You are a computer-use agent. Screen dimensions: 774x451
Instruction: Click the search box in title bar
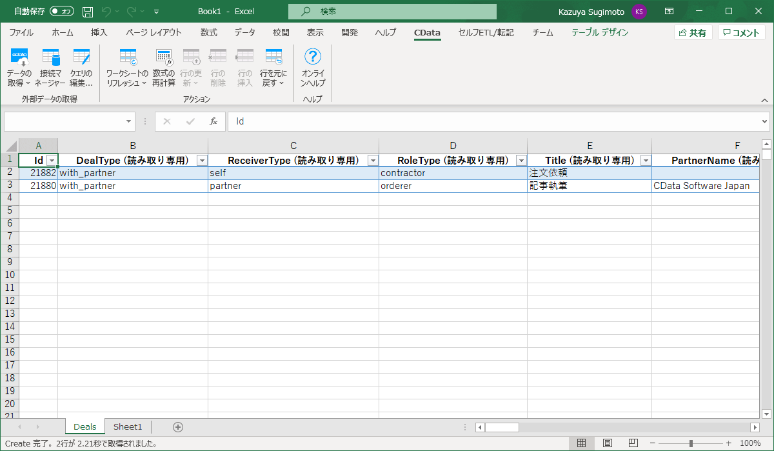392,12
